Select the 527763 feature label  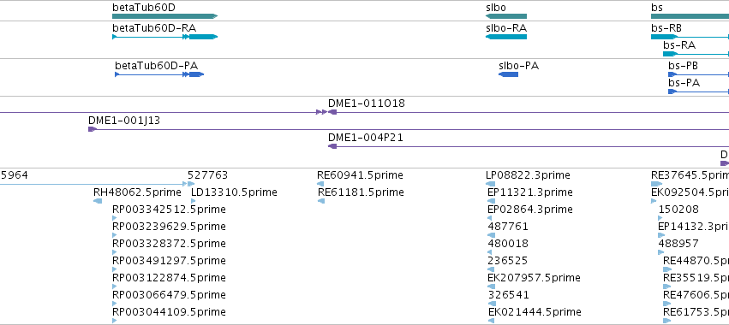point(208,175)
